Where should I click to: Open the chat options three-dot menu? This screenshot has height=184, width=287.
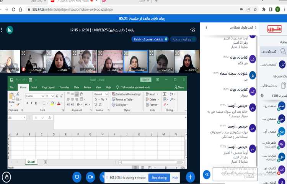(206, 28)
